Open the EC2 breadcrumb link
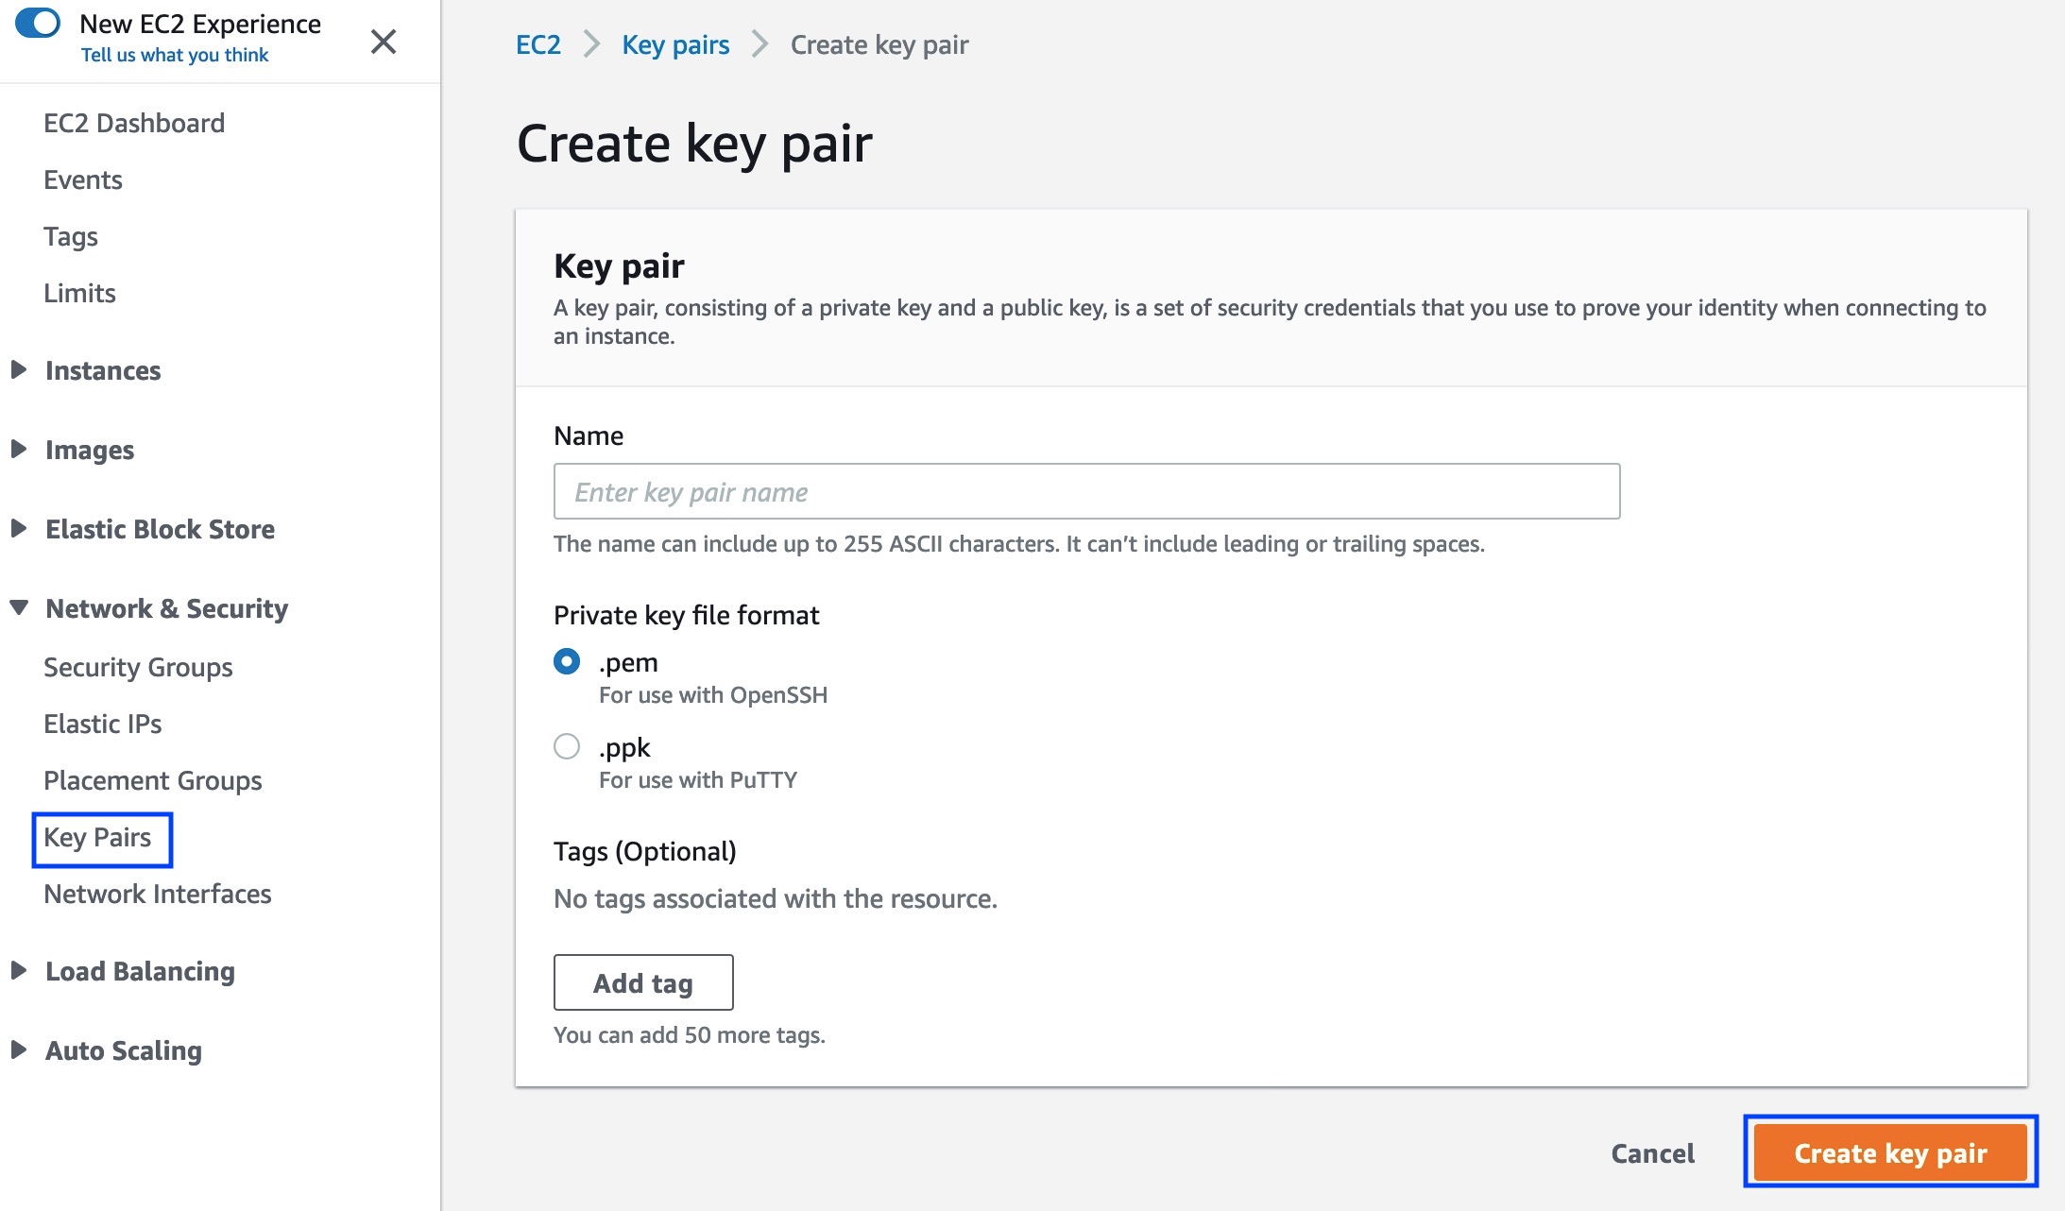 pos(538,44)
